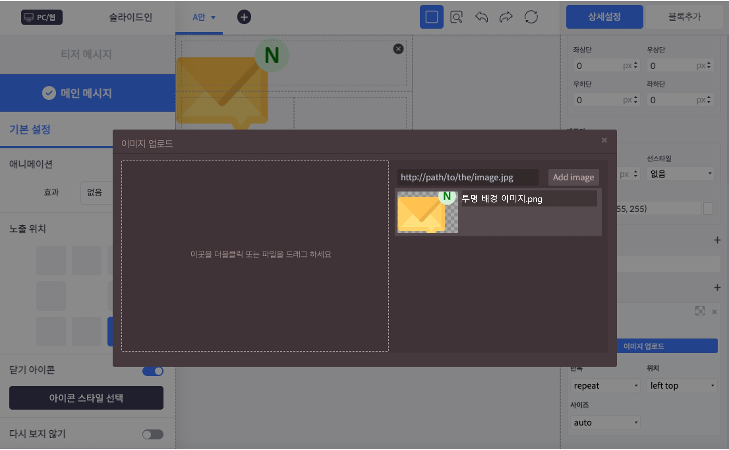Screen dimensions: 729x450
Task: Click the undo arrow icon
Action: pyautogui.click(x=481, y=17)
